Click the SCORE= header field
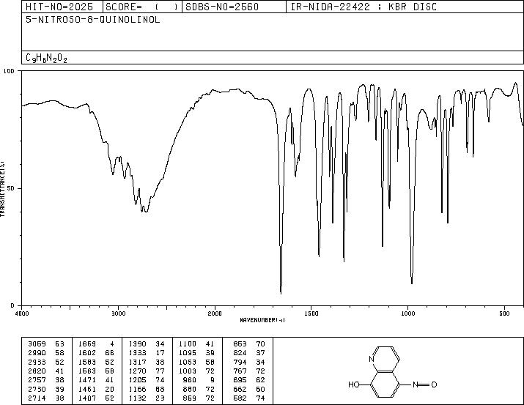Viewport: 524px width, 405px height. point(142,7)
